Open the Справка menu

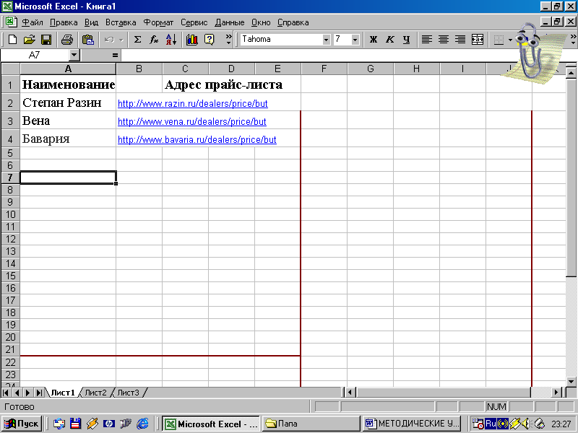293,22
